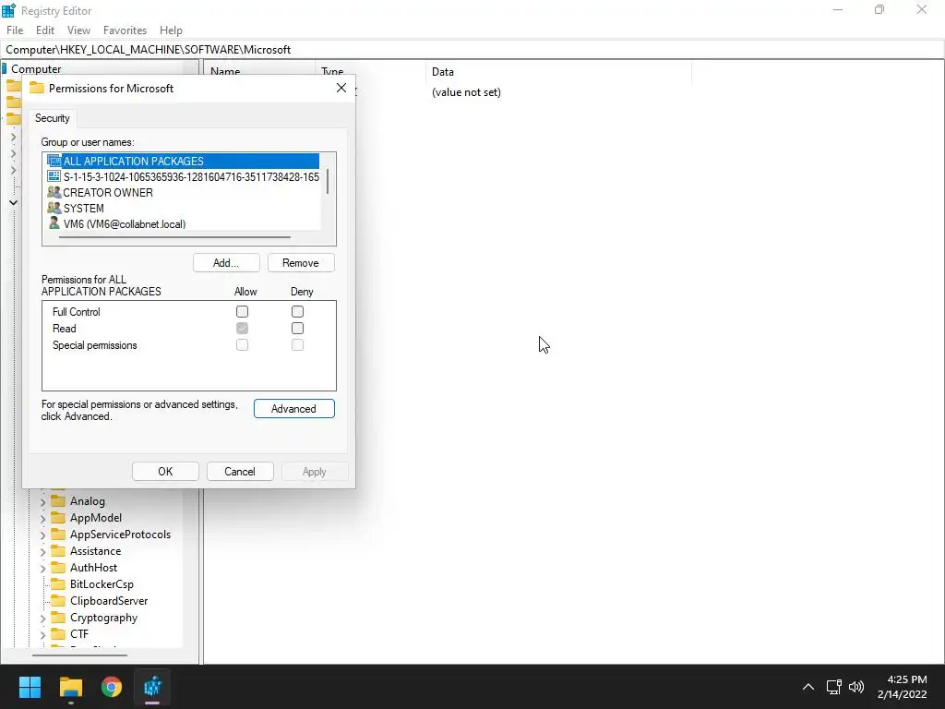Click the CTF folder icon
This screenshot has height=709, width=945.
click(58, 634)
